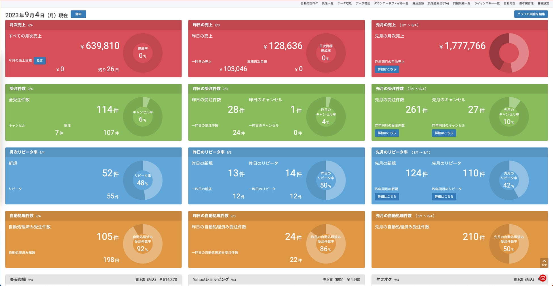Click the 月次売上 達成率 donut chart

pyautogui.click(x=143, y=53)
